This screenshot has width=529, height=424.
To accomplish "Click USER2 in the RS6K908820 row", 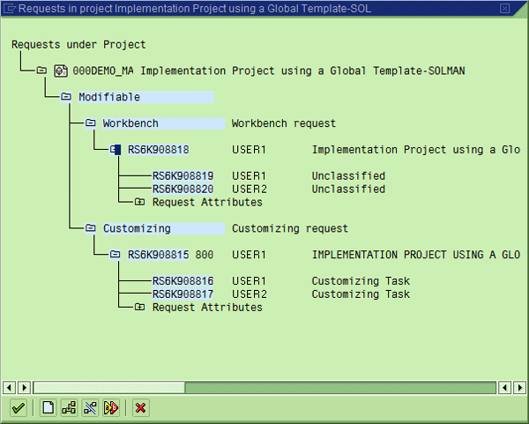I will 250,190.
